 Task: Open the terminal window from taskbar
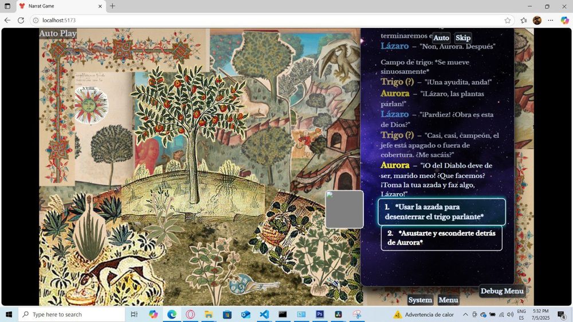coord(282,315)
